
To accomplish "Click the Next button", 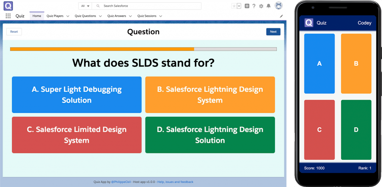I will point(273,32).
